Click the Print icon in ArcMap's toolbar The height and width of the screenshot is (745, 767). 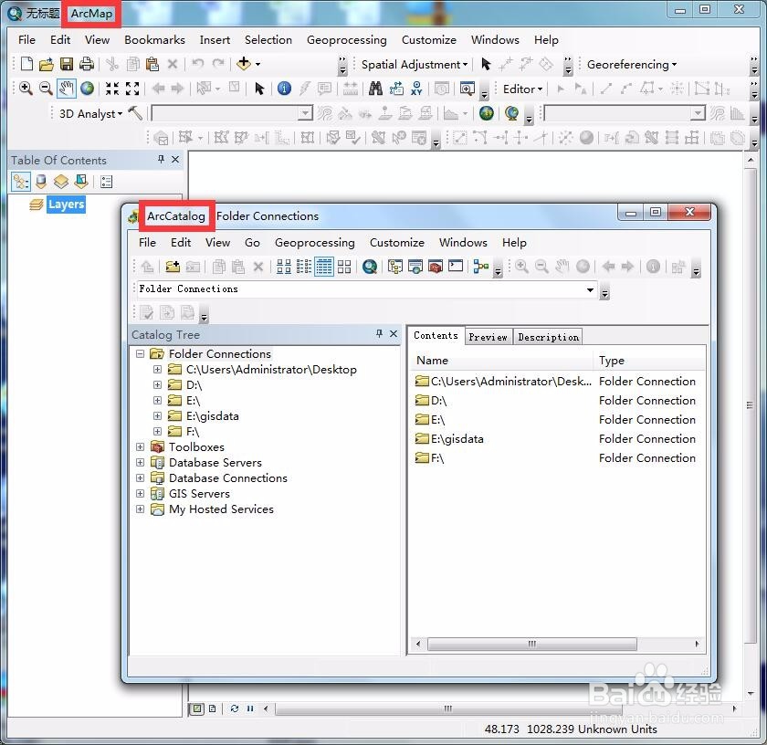tap(87, 64)
